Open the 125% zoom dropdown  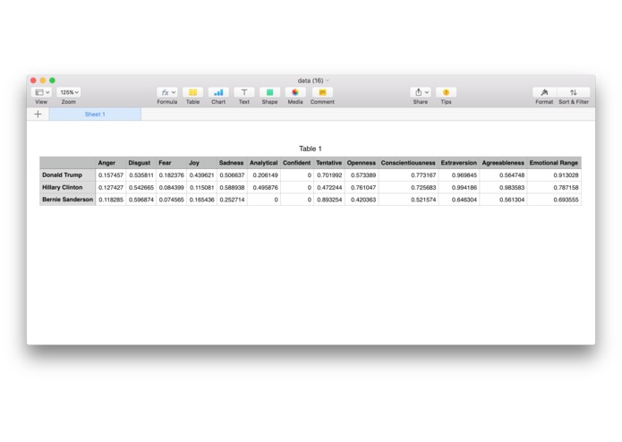coord(69,92)
